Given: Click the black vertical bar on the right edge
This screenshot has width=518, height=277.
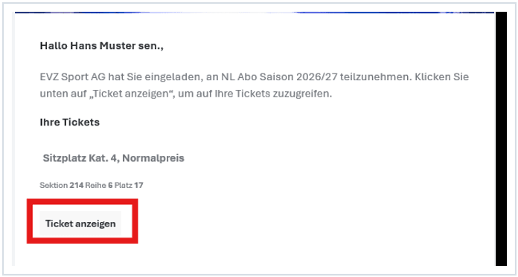Looking at the screenshot, I should tap(501, 138).
